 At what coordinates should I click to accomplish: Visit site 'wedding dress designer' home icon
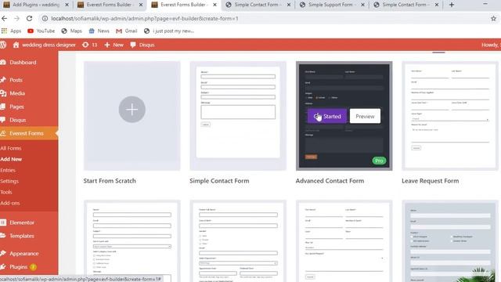pyautogui.click(x=45, y=45)
